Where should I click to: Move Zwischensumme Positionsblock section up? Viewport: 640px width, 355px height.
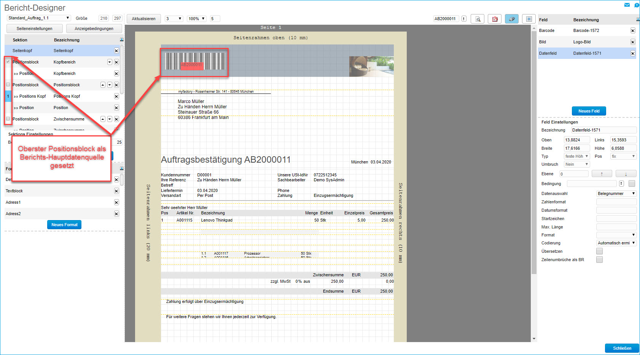[103, 119]
